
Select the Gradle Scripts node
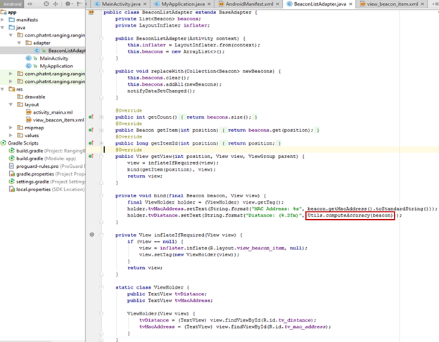pyautogui.click(x=23, y=143)
